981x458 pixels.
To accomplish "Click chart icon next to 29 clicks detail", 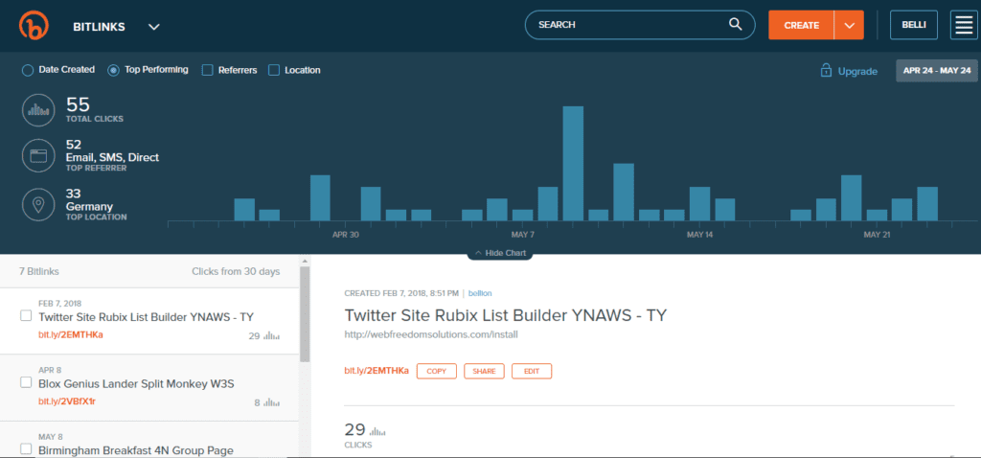I will coord(377,431).
